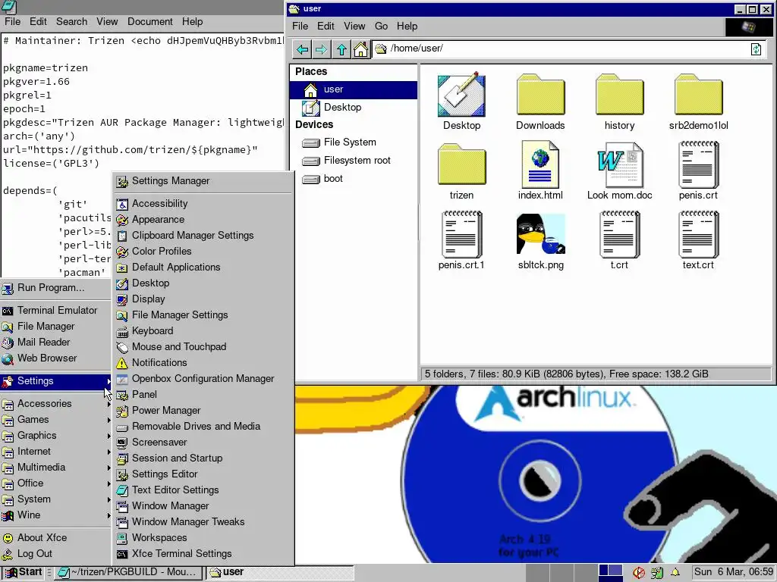Select the t.crt file
The image size is (777, 582).
click(619, 242)
